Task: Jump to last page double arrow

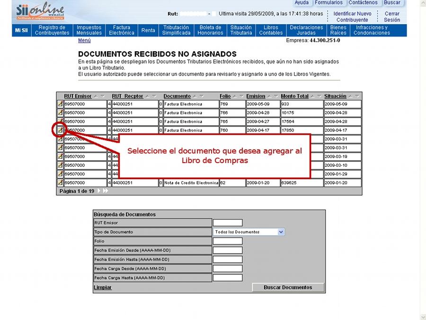Action: (x=106, y=191)
